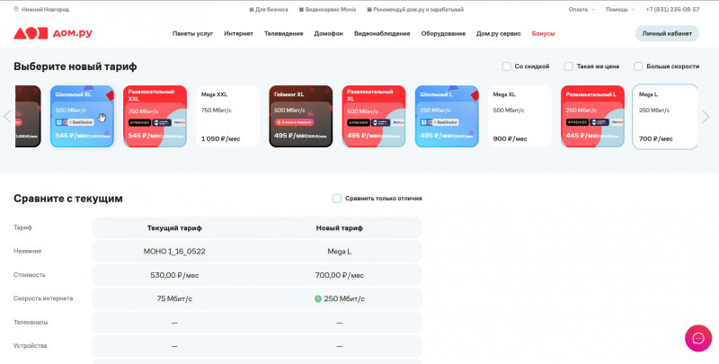The image size is (719, 364).
Task: Click the 530,00 ₽/мес current cost cell
Action: [x=174, y=275]
